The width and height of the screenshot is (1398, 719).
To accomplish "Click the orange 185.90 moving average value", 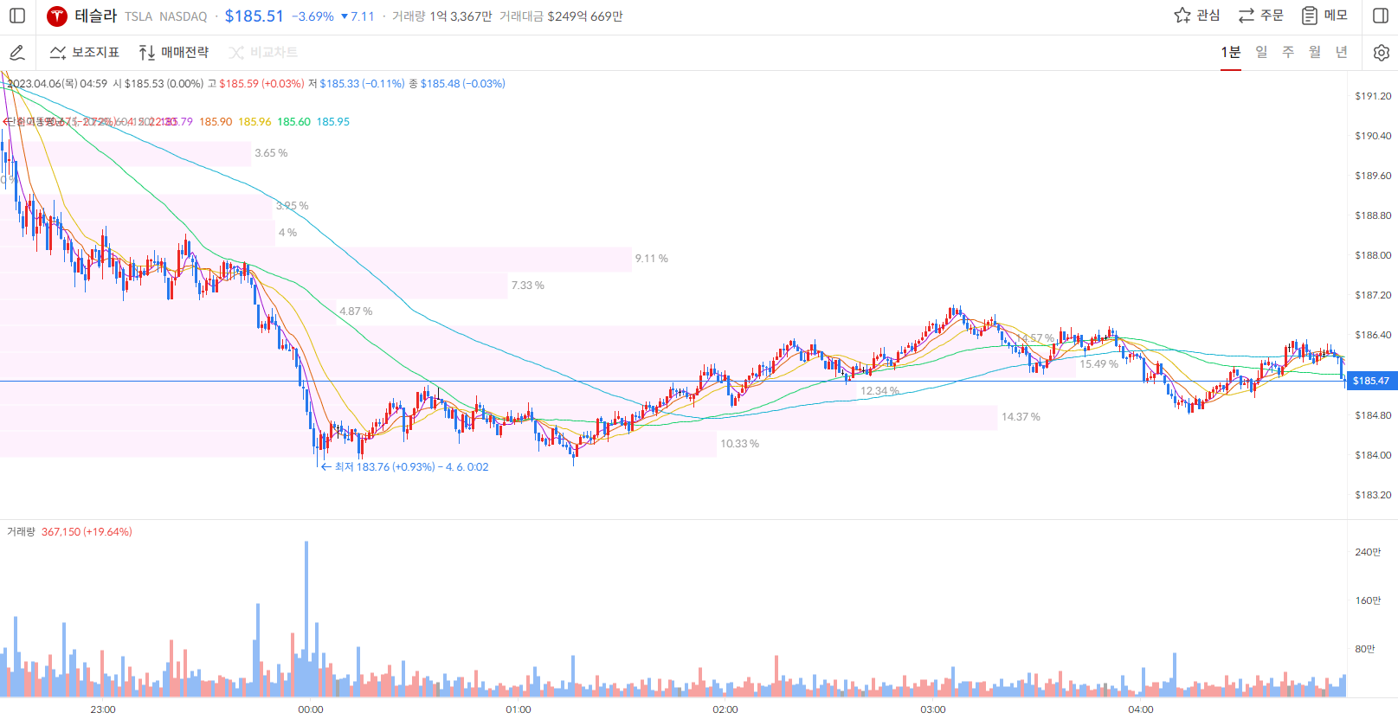I will tap(216, 122).
